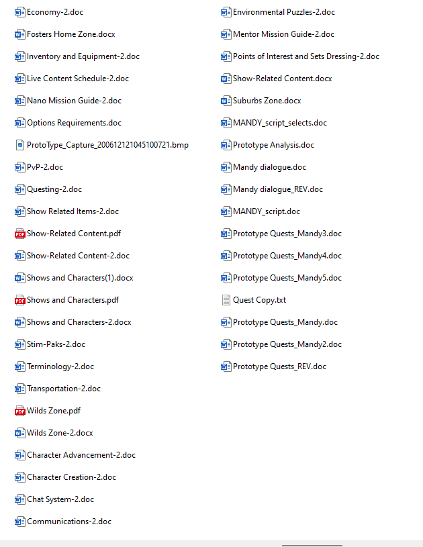
Task: Select the Options Requirements.doc file name
Action: (x=75, y=123)
